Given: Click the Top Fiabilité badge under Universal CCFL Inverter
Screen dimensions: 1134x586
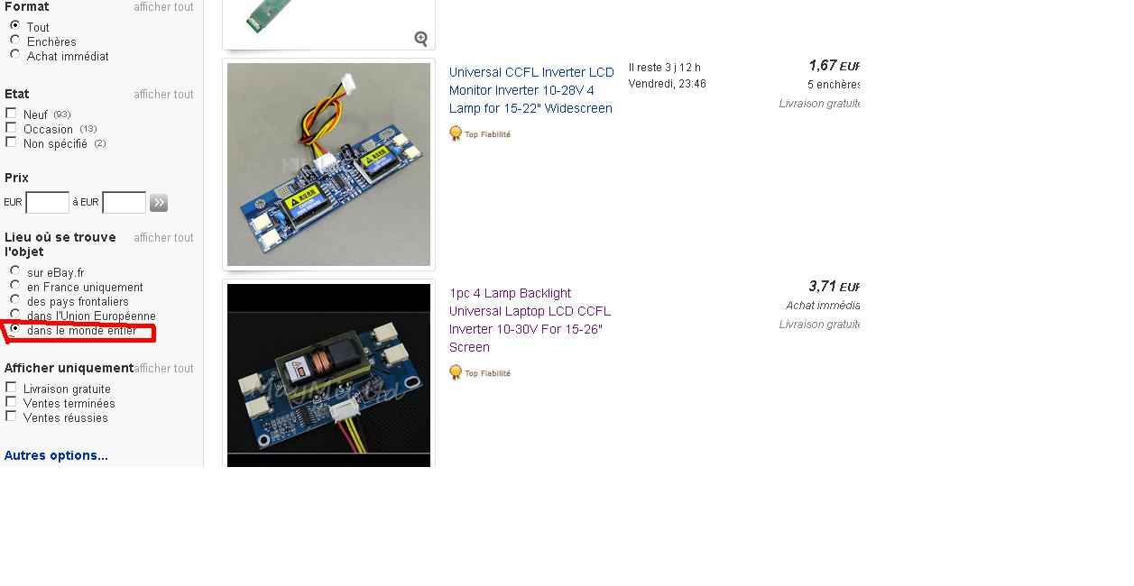Looking at the screenshot, I should pos(480,134).
